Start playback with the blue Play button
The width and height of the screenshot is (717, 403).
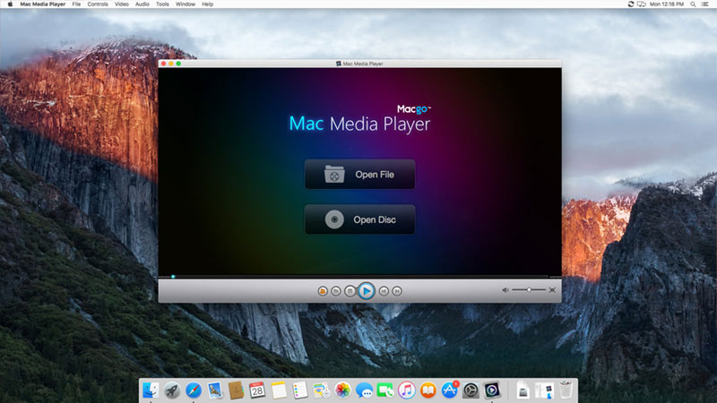coord(366,290)
